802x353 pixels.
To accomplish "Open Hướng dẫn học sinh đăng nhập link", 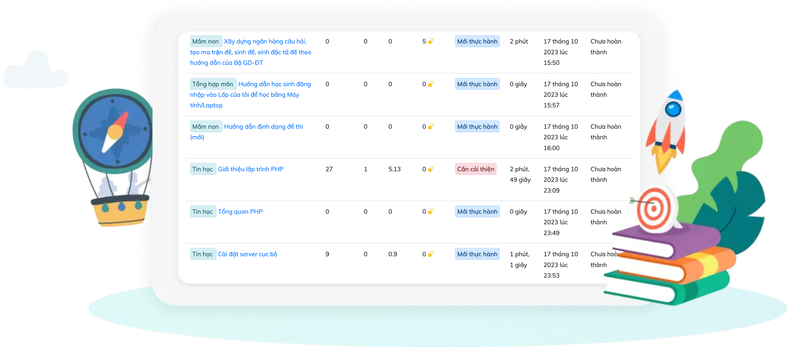I will pyautogui.click(x=274, y=84).
